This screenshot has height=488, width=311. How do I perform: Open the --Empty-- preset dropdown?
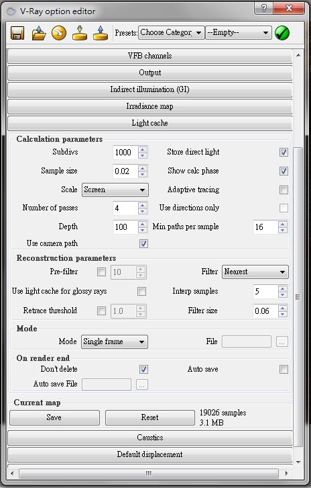[x=239, y=33]
